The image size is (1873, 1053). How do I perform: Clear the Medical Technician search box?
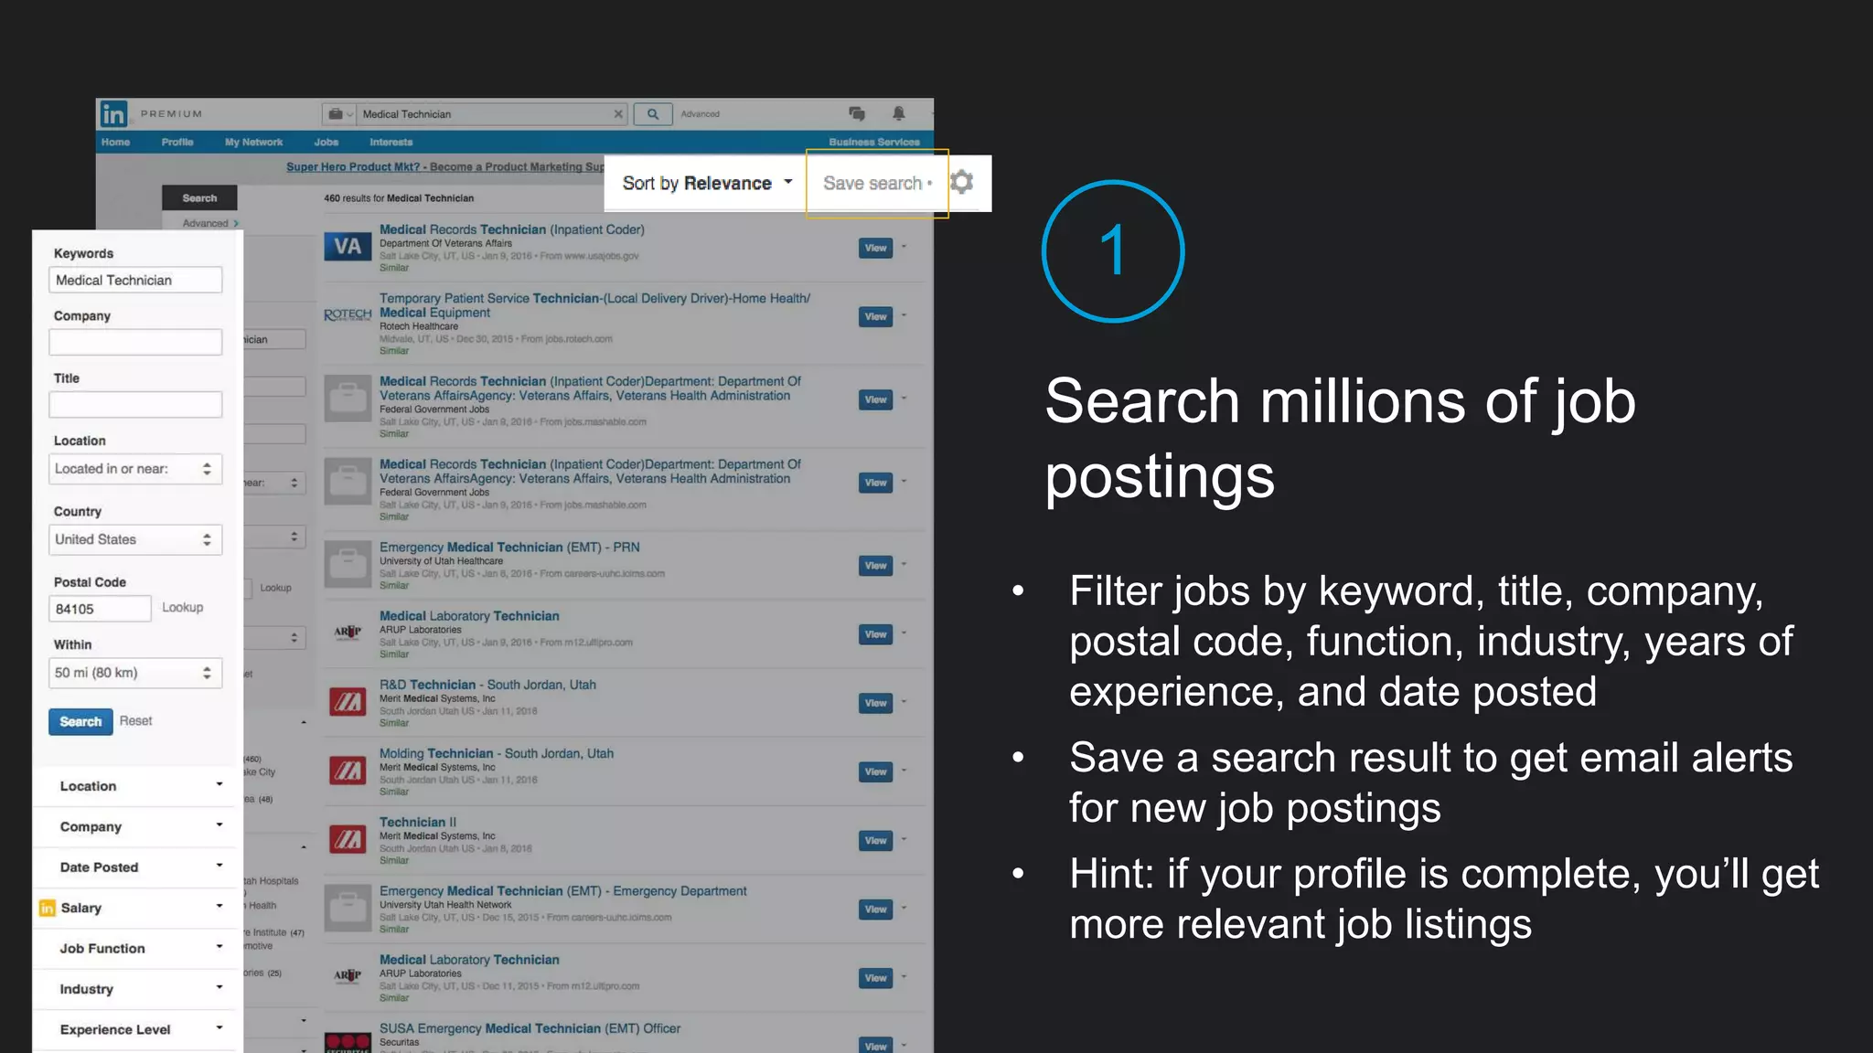pyautogui.click(x=618, y=114)
